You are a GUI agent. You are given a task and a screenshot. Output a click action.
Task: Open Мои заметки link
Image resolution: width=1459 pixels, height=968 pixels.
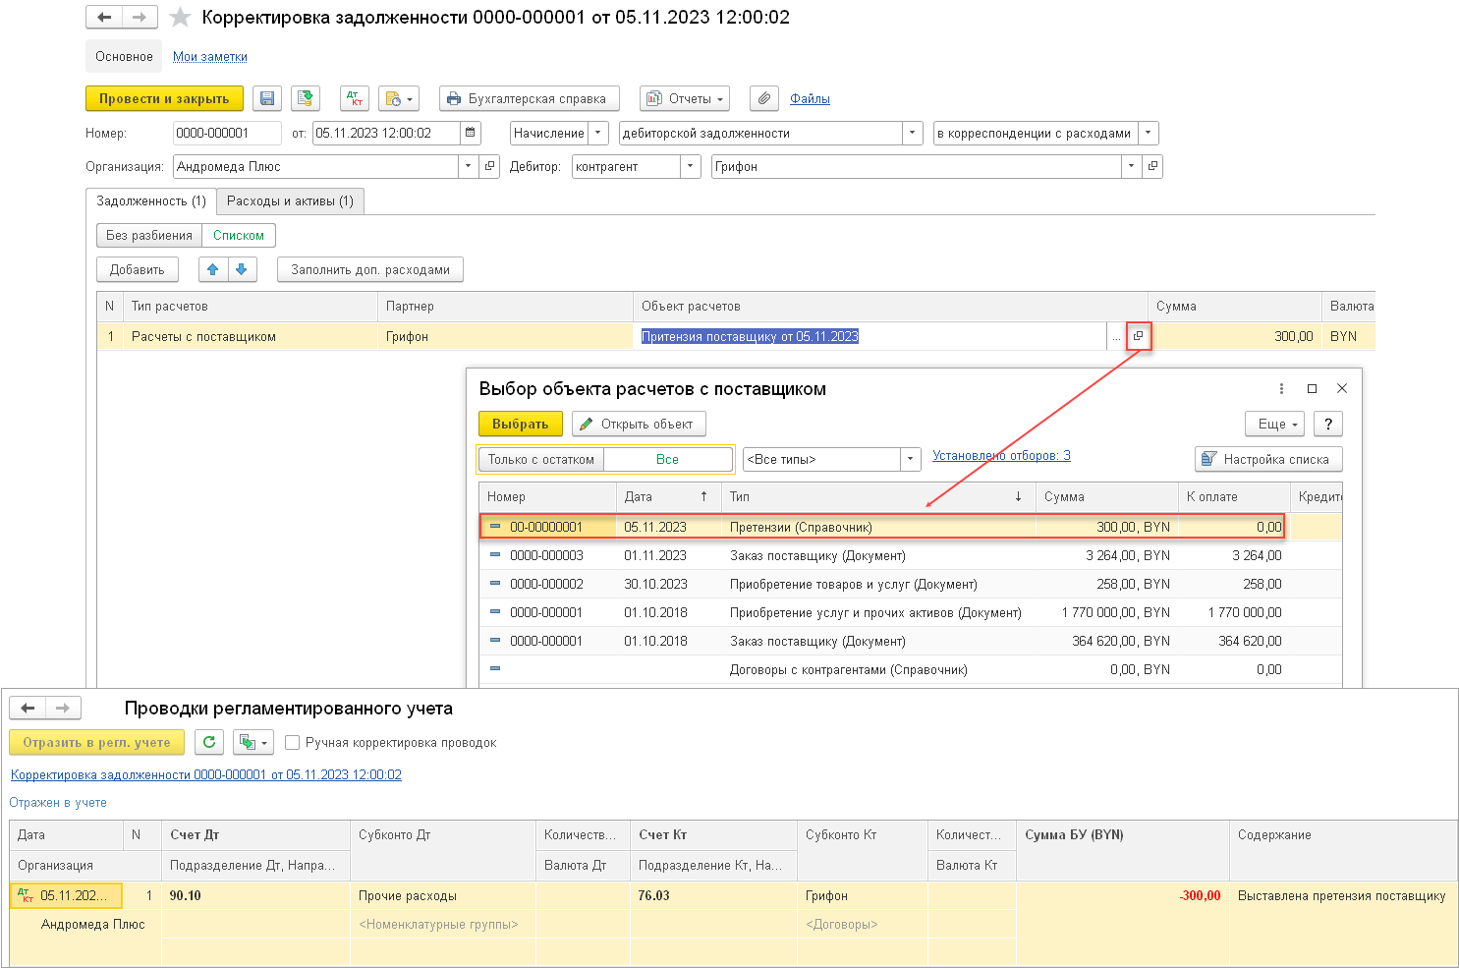(210, 57)
